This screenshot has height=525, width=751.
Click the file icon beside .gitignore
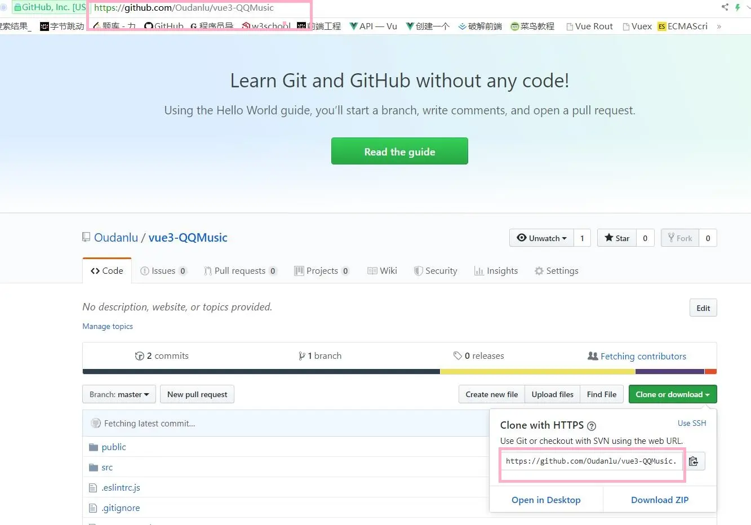pyautogui.click(x=94, y=508)
